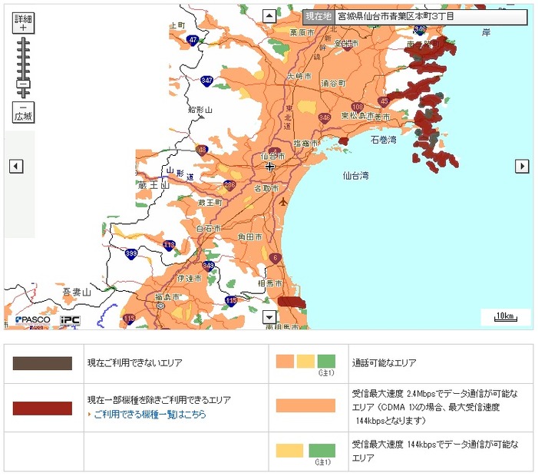Click the 大崎市 label on the map

point(299,76)
